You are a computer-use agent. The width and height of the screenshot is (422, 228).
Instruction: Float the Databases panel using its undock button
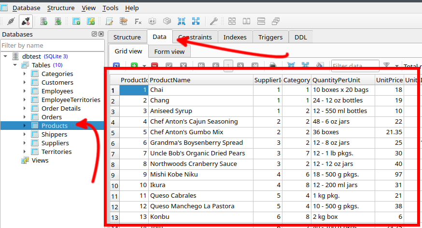coord(95,34)
